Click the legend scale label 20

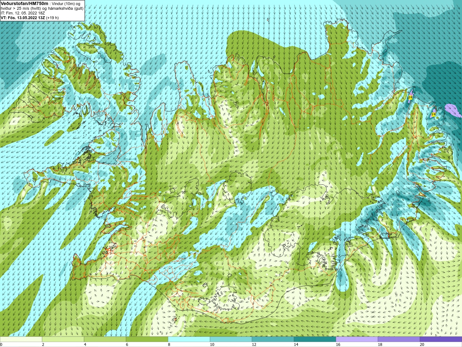click(x=422, y=344)
